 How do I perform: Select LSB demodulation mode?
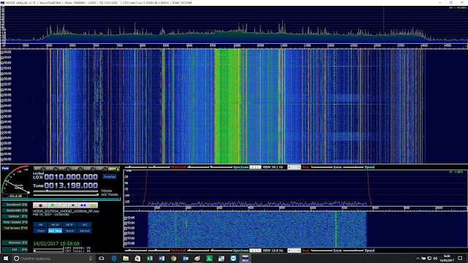tap(76, 169)
